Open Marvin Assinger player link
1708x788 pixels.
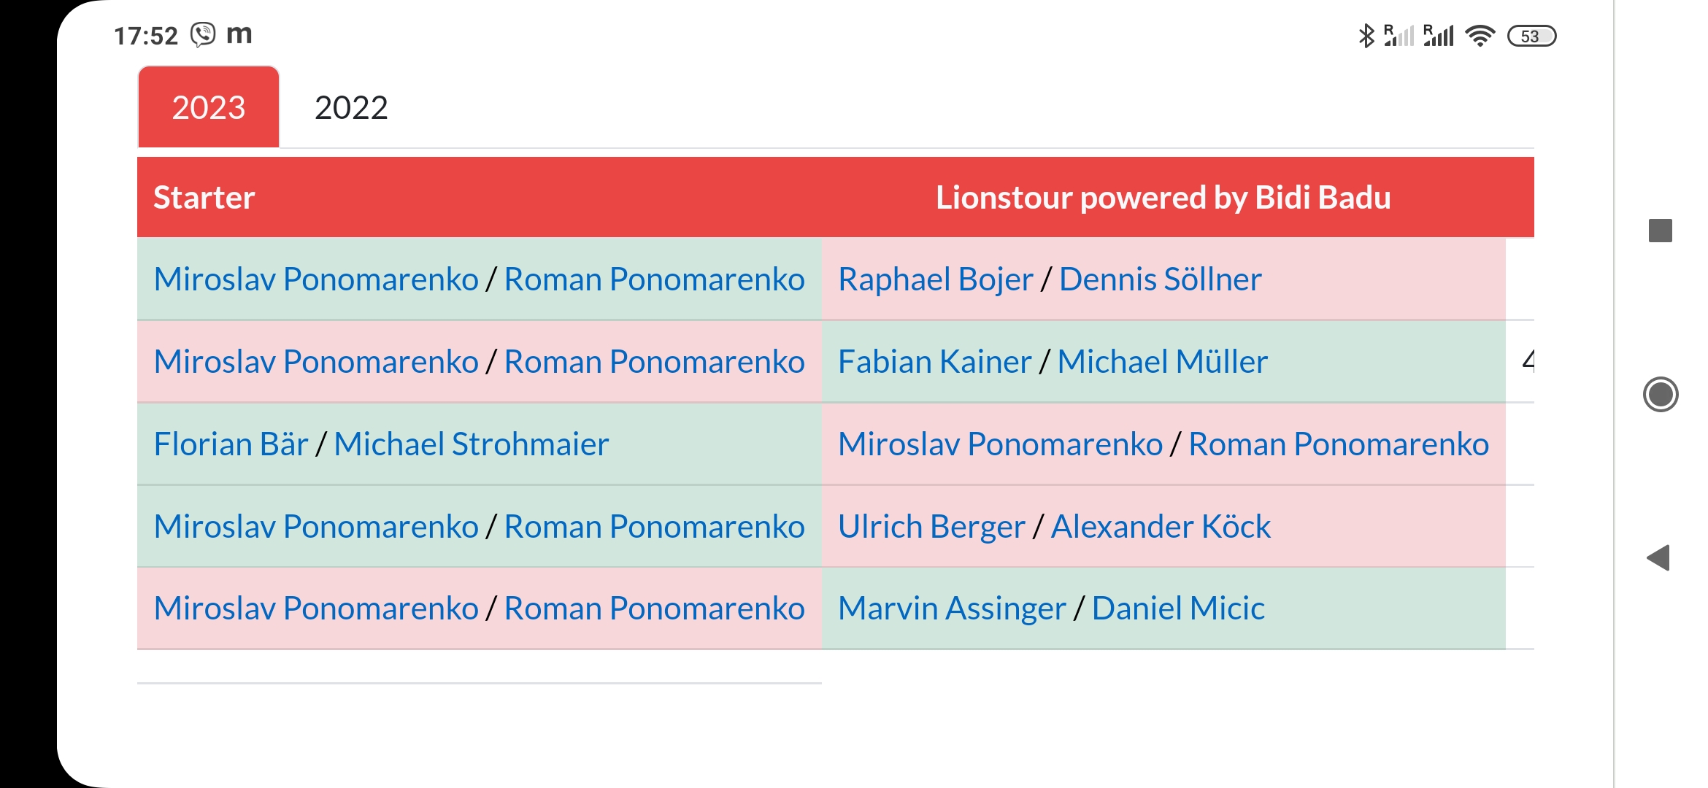coord(952,609)
